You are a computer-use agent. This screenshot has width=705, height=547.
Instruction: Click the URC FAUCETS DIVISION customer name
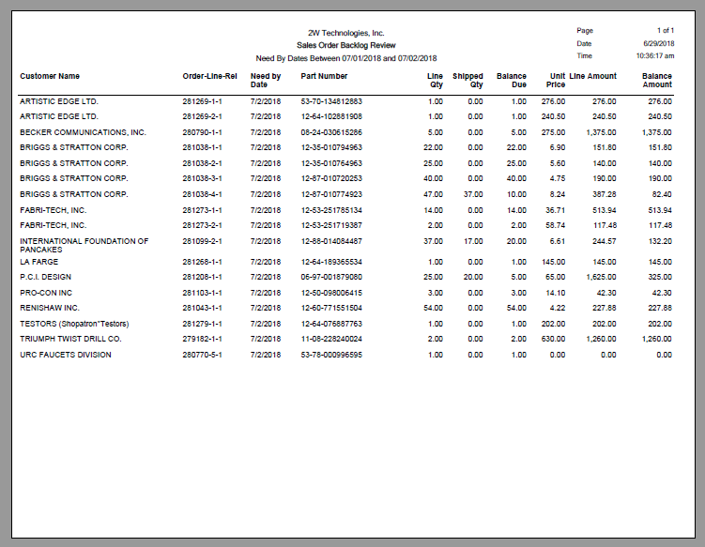(66, 355)
